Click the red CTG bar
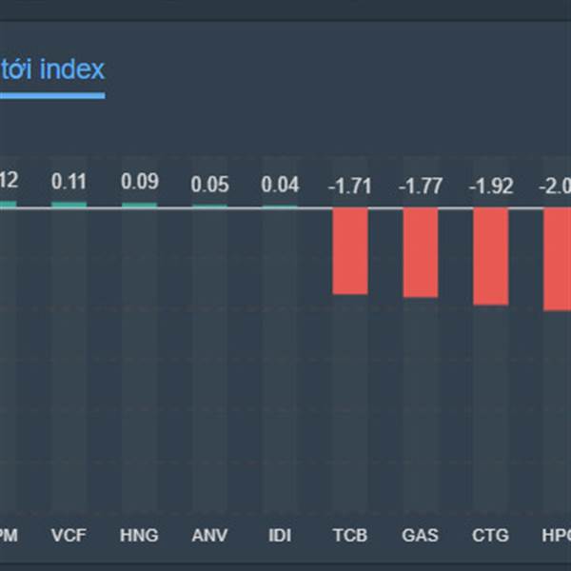The height and width of the screenshot is (571, 571). click(x=490, y=256)
